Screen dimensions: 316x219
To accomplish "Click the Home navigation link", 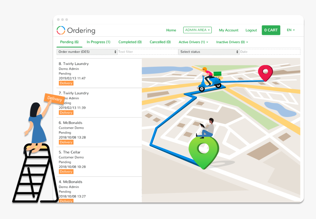I will pyautogui.click(x=171, y=30).
